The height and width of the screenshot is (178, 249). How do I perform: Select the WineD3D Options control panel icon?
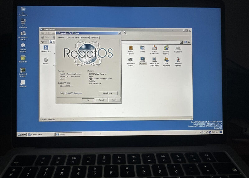[x=178, y=62]
